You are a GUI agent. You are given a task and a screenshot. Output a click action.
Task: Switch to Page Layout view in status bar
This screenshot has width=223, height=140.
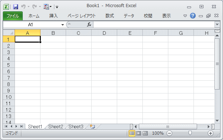tap(138, 133)
